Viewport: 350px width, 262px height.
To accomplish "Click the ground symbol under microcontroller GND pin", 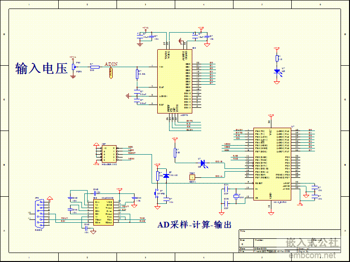I will 271,213.
